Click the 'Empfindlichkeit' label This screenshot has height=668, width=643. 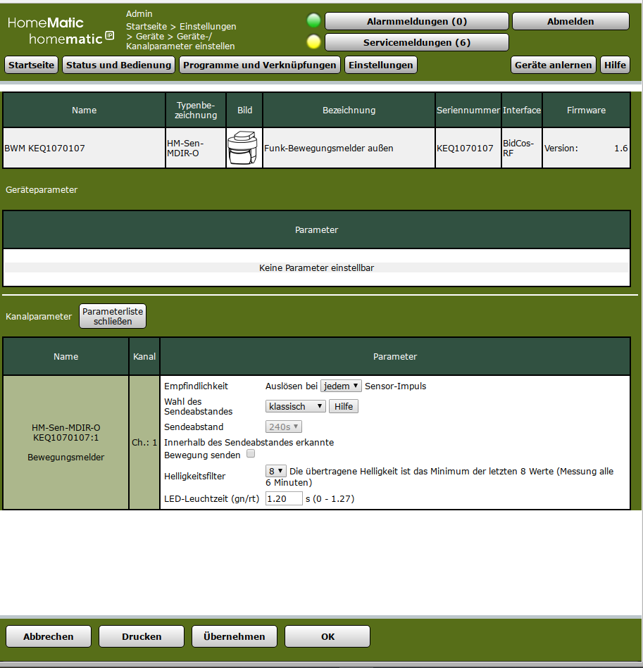[196, 386]
